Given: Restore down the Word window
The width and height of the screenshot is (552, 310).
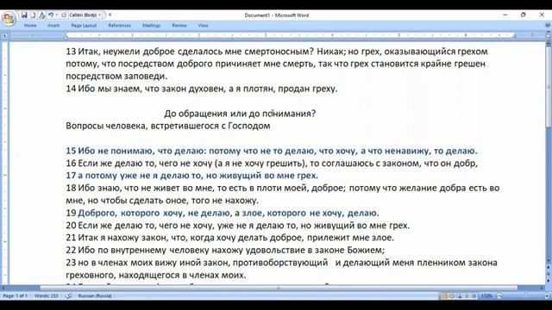Looking at the screenshot, I should pos(524,15).
